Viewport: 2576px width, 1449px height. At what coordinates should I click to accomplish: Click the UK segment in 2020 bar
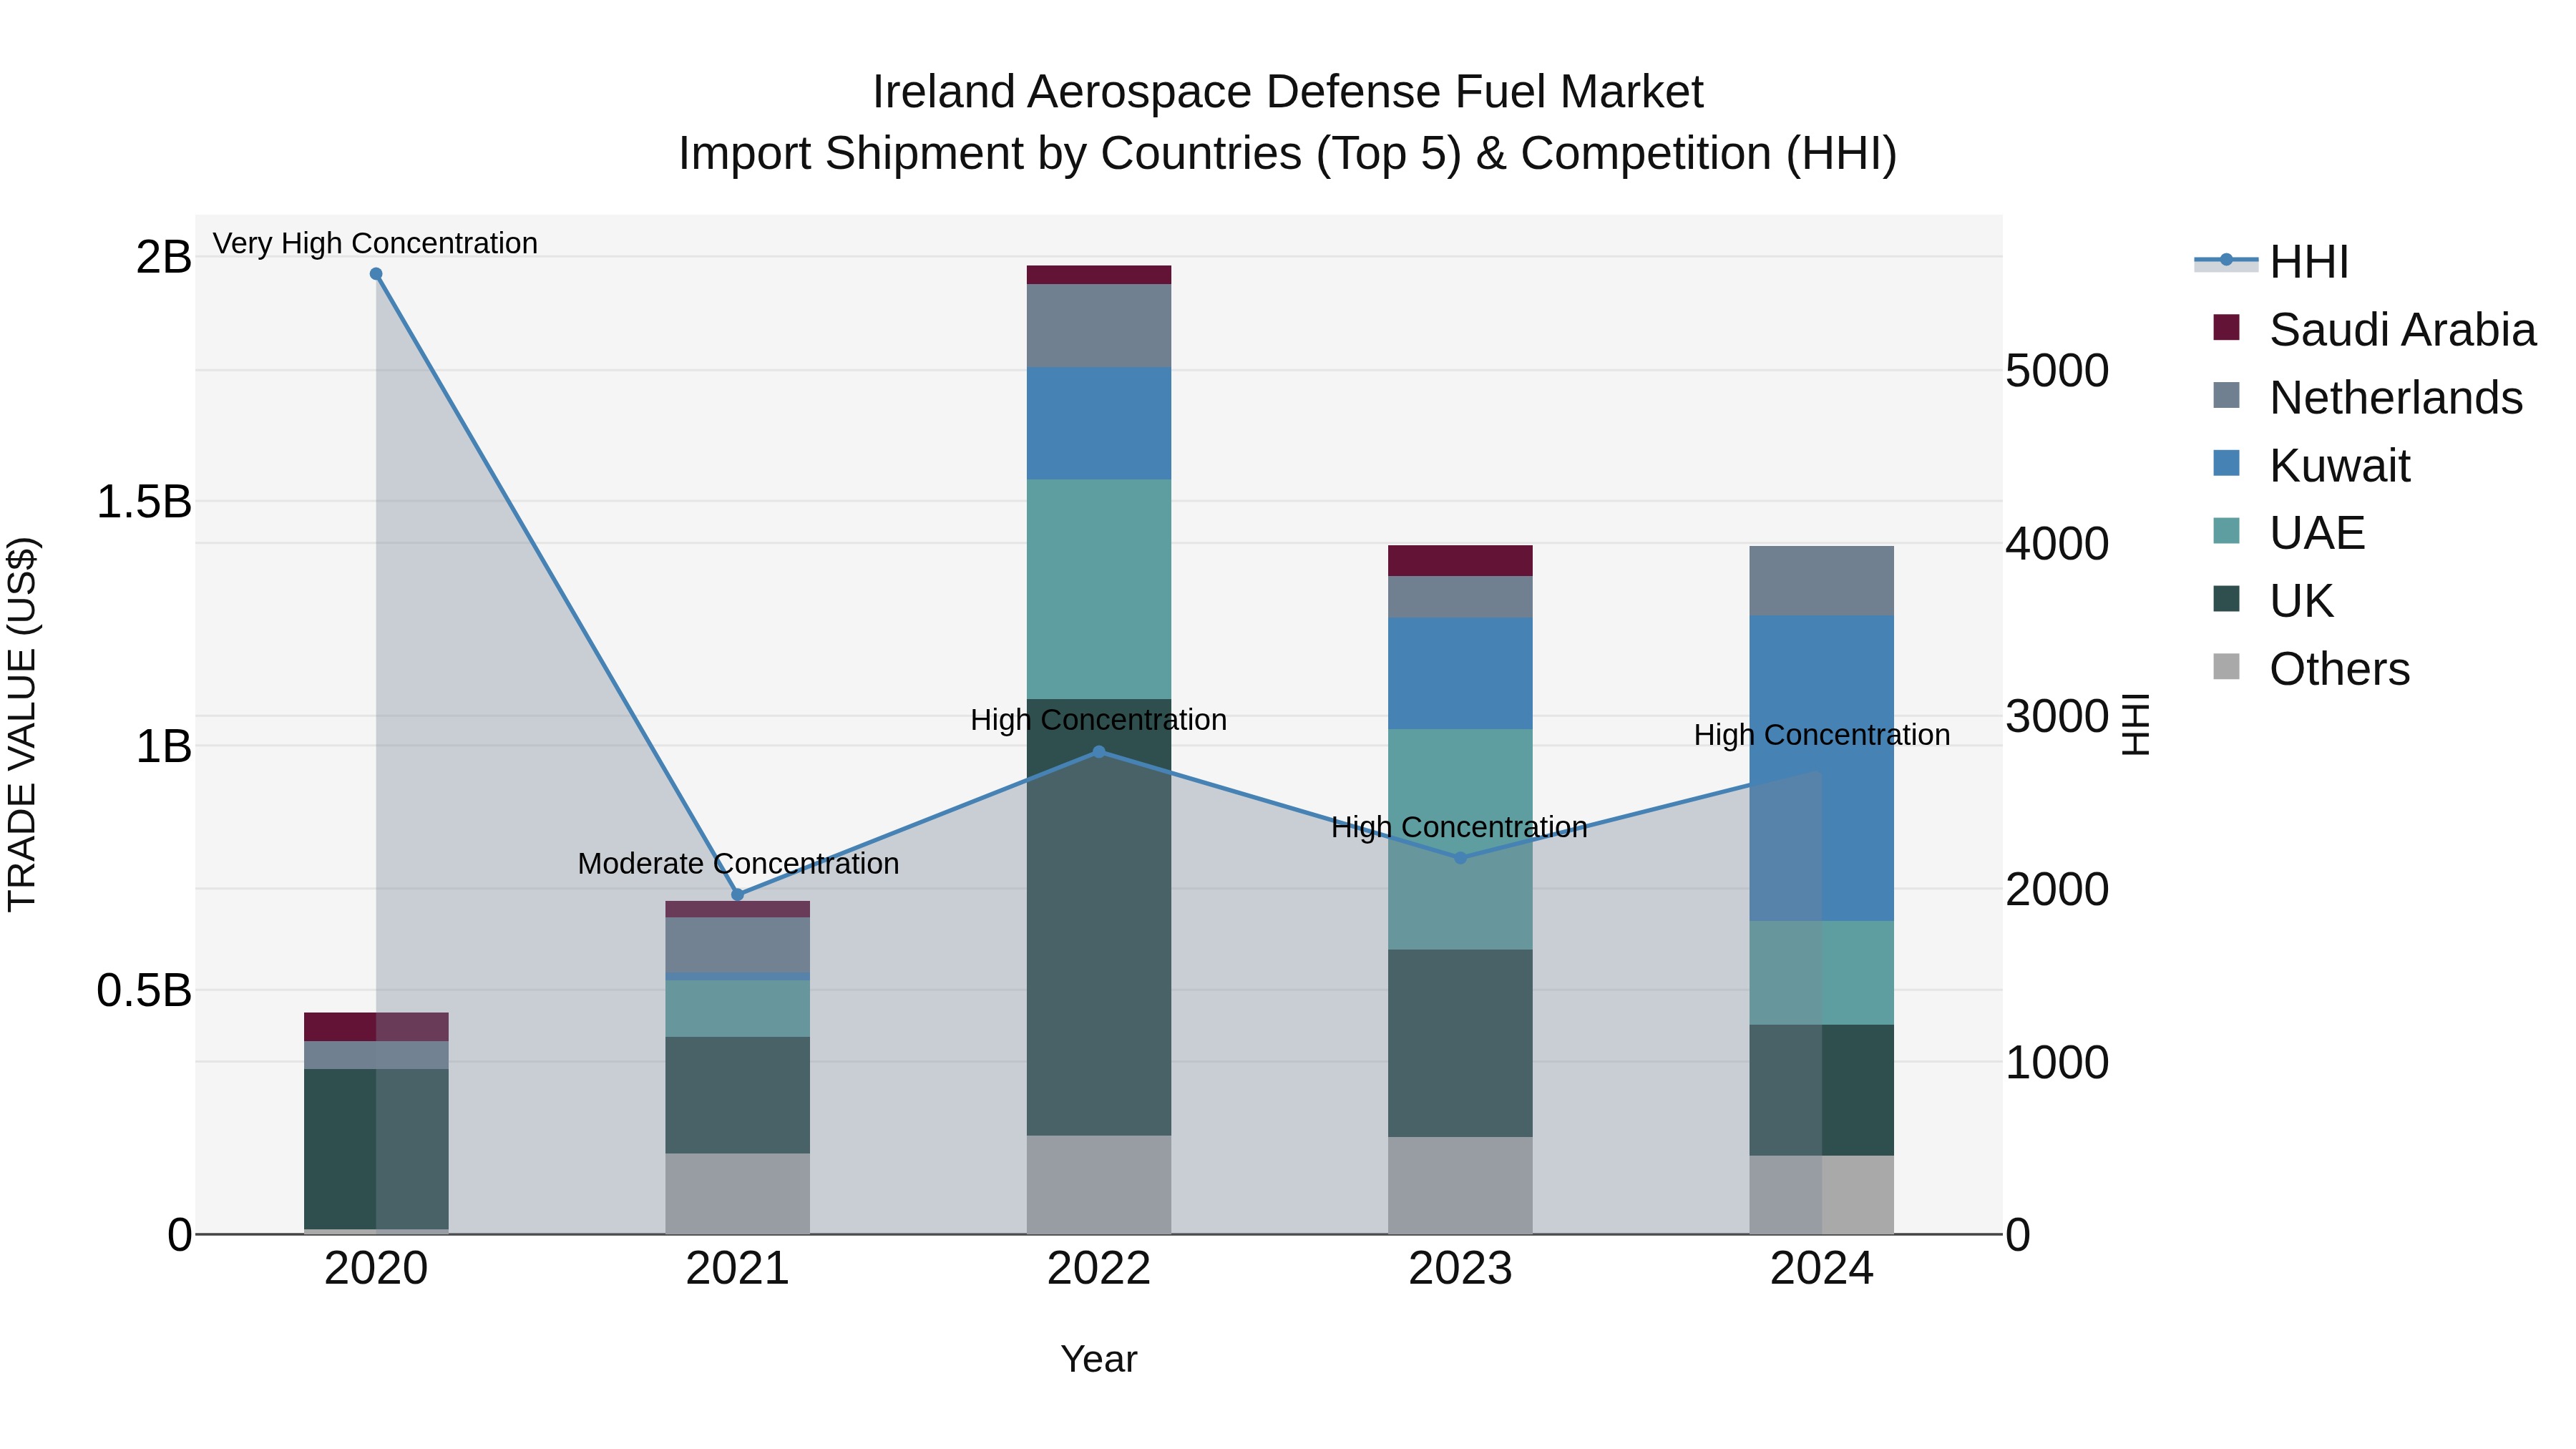(376, 1149)
